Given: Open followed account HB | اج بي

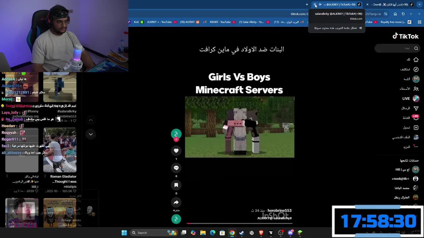Looking at the screenshot, I should point(407,170).
